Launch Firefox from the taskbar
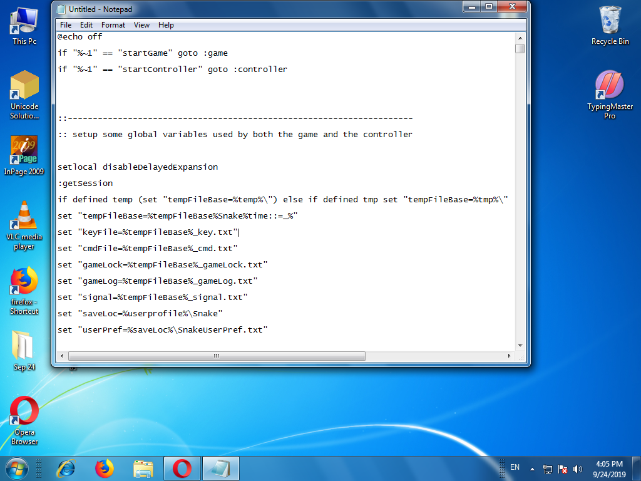This screenshot has width=641, height=481. pyautogui.click(x=105, y=468)
